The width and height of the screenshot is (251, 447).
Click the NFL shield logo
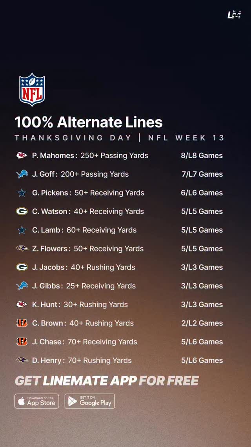click(x=32, y=89)
